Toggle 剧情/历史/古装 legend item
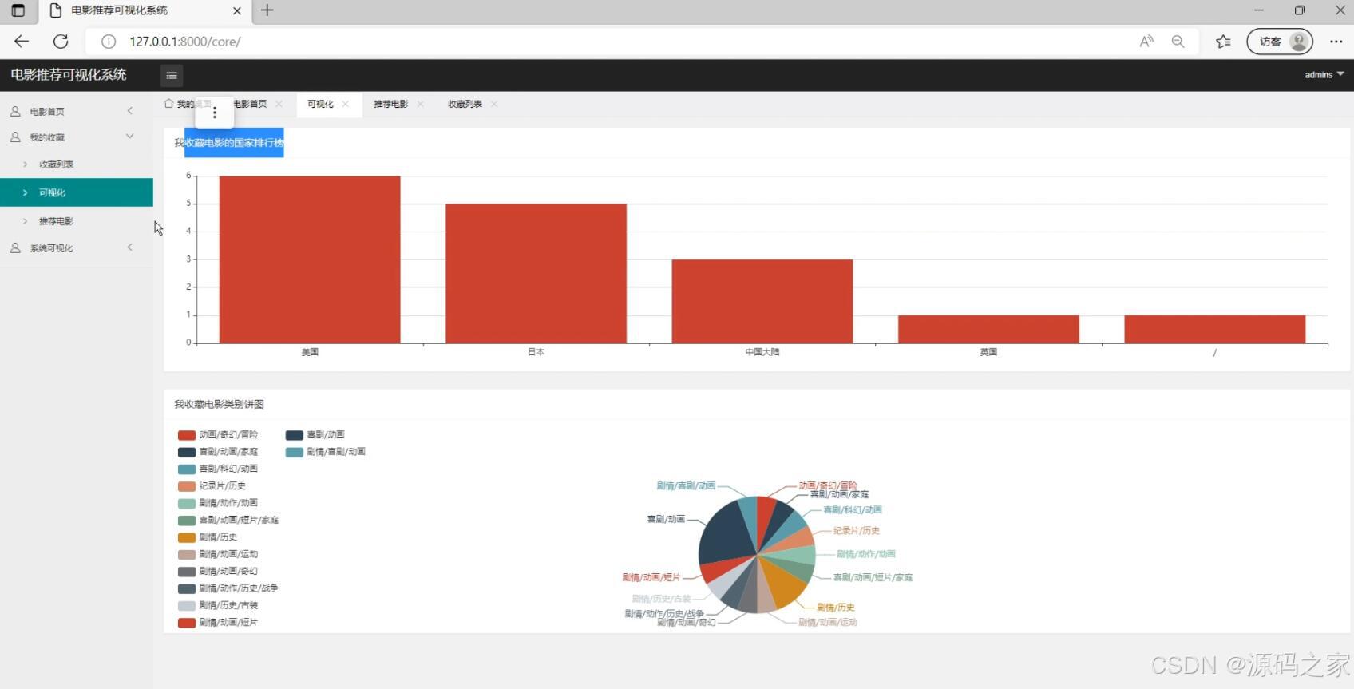 click(218, 605)
